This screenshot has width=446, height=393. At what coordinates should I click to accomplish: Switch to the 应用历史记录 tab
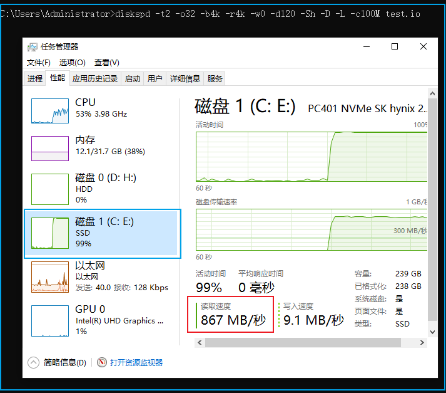(95, 78)
